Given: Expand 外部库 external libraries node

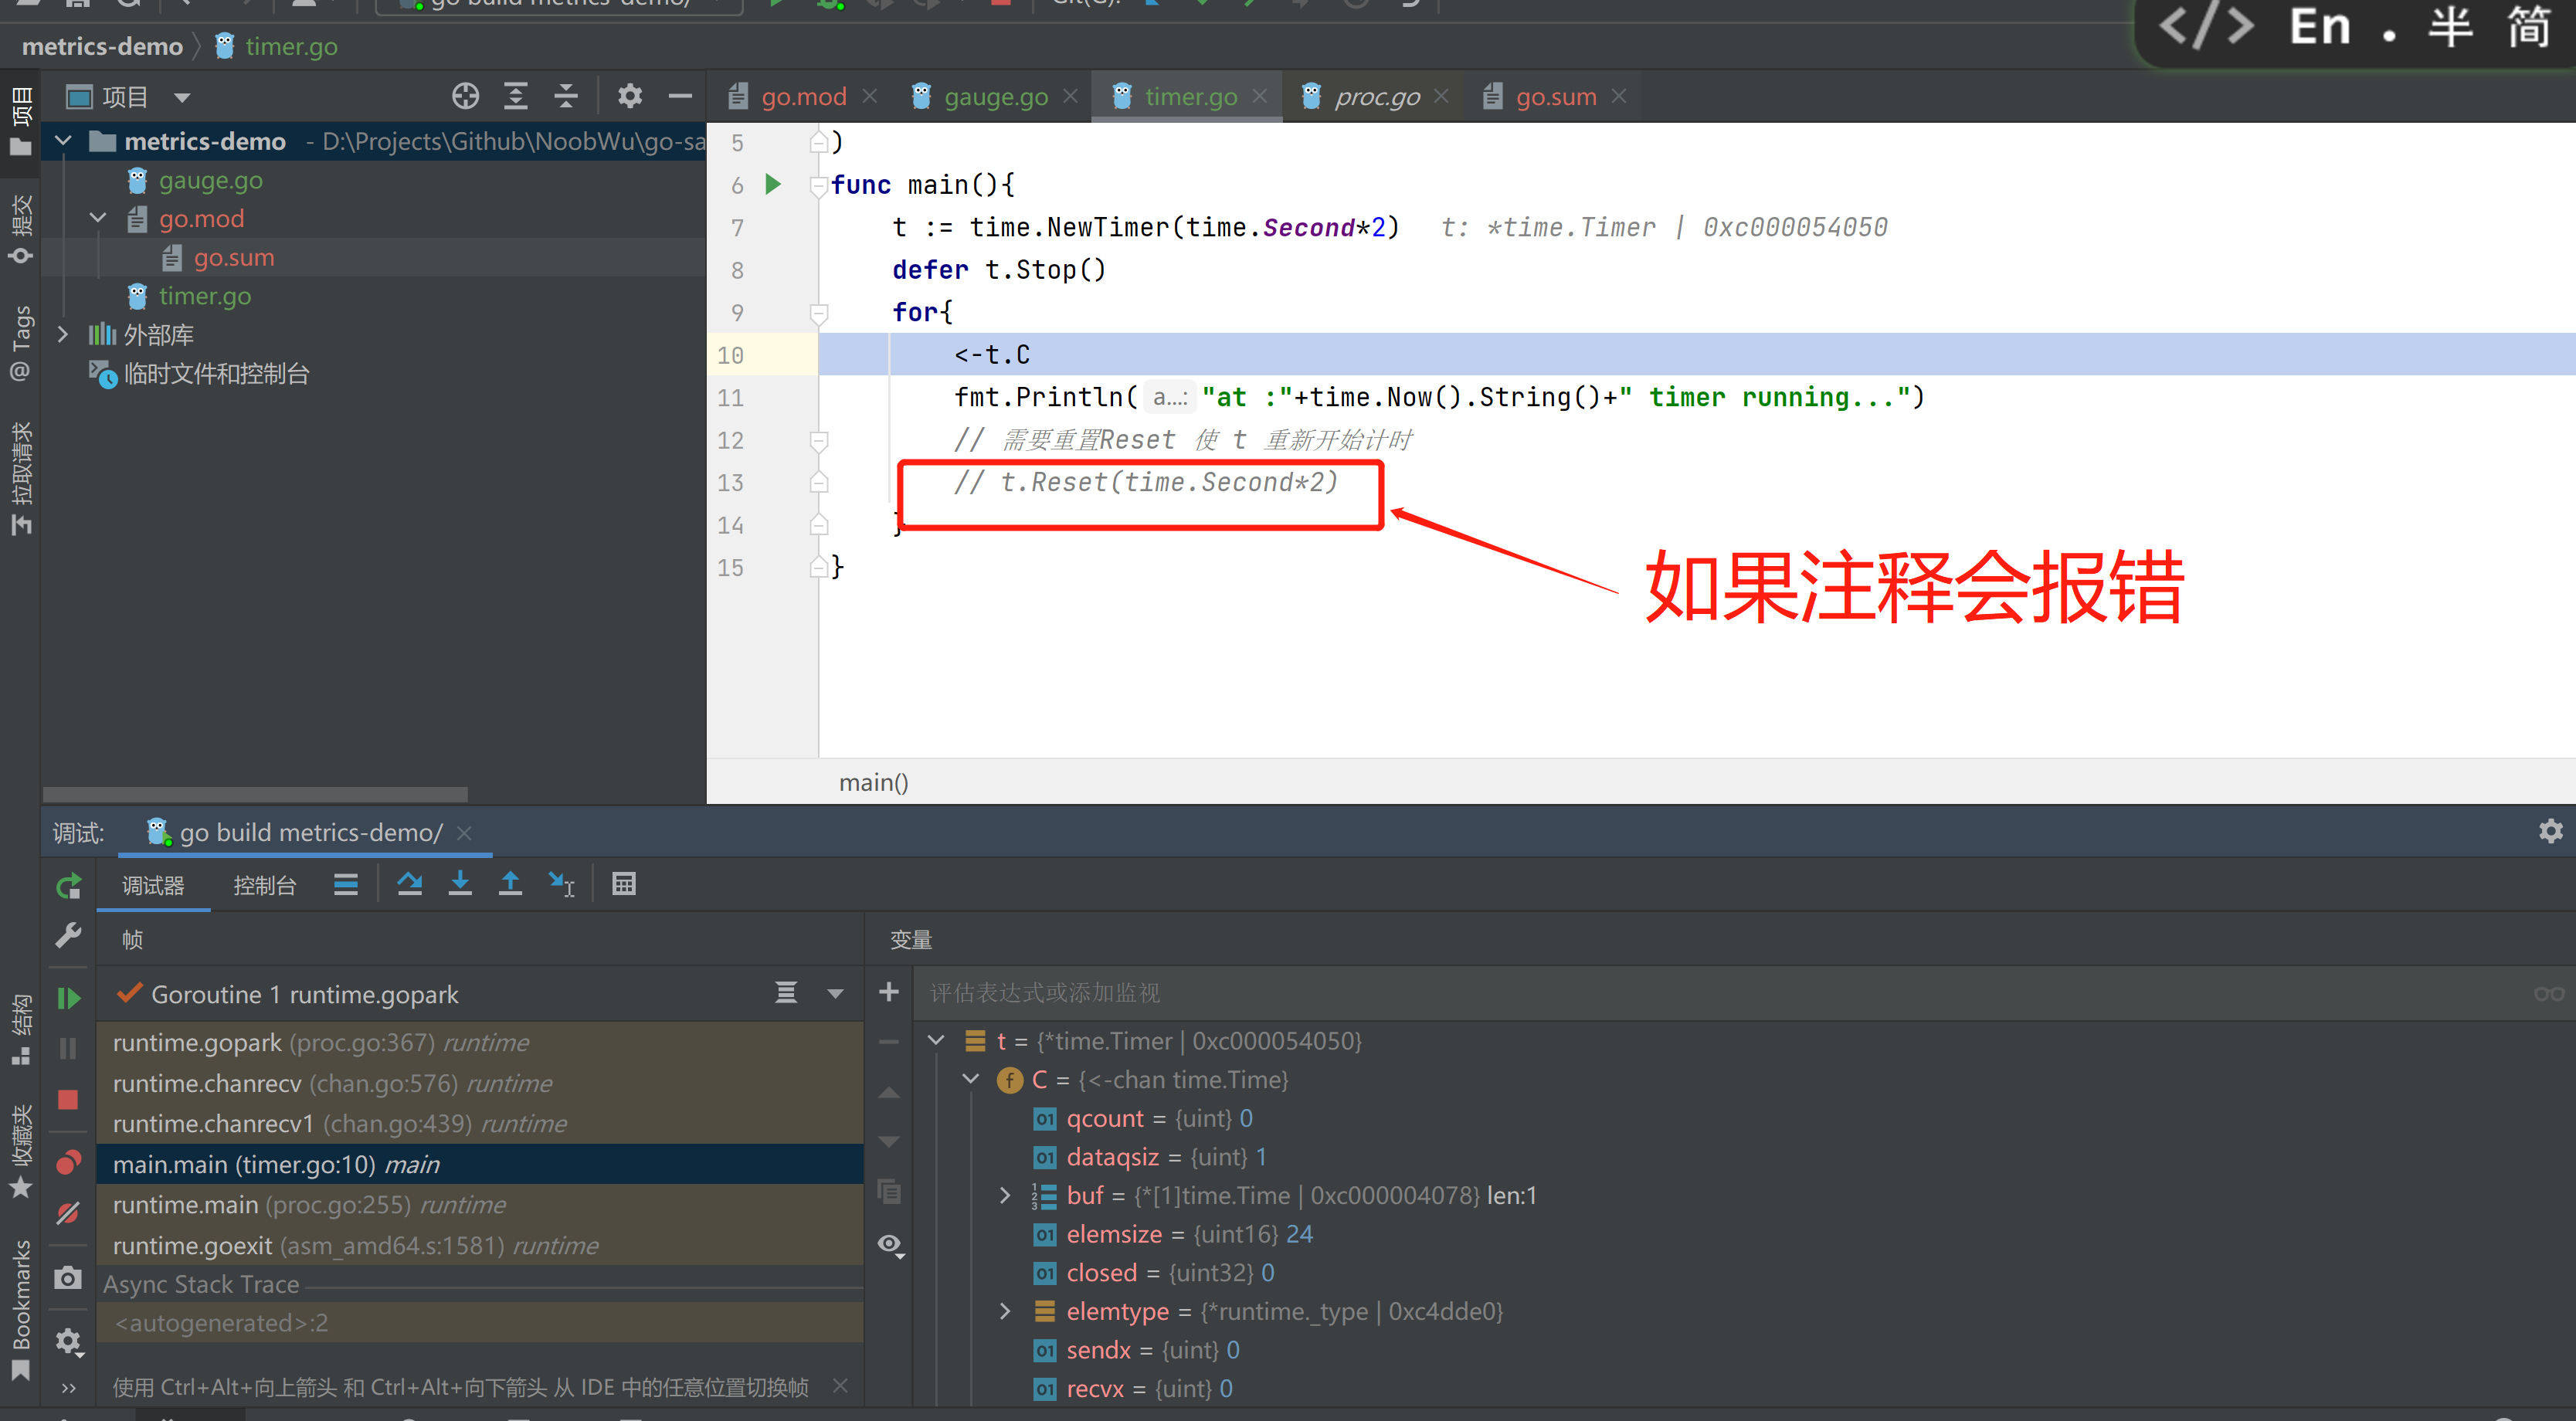Looking at the screenshot, I should (63, 334).
